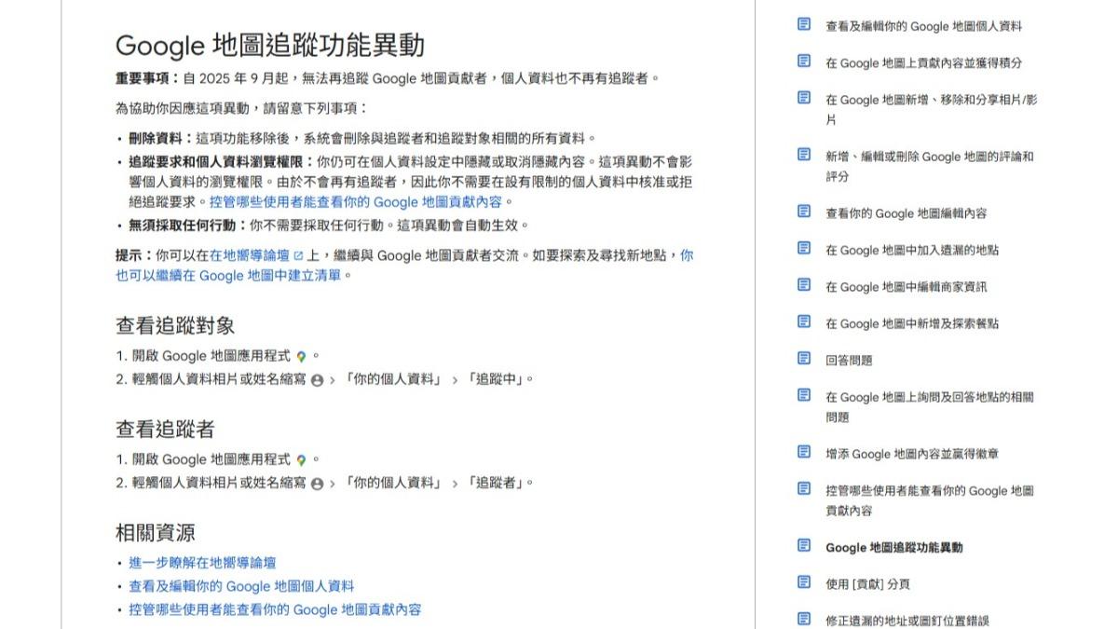Image resolution: width=1118 pixels, height=629 pixels.
Task: Go to sidebar article 查看你的 Google 地圖編輯內容
Action: tap(906, 213)
